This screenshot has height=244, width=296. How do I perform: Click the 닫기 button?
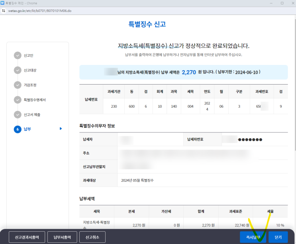(x=278, y=237)
